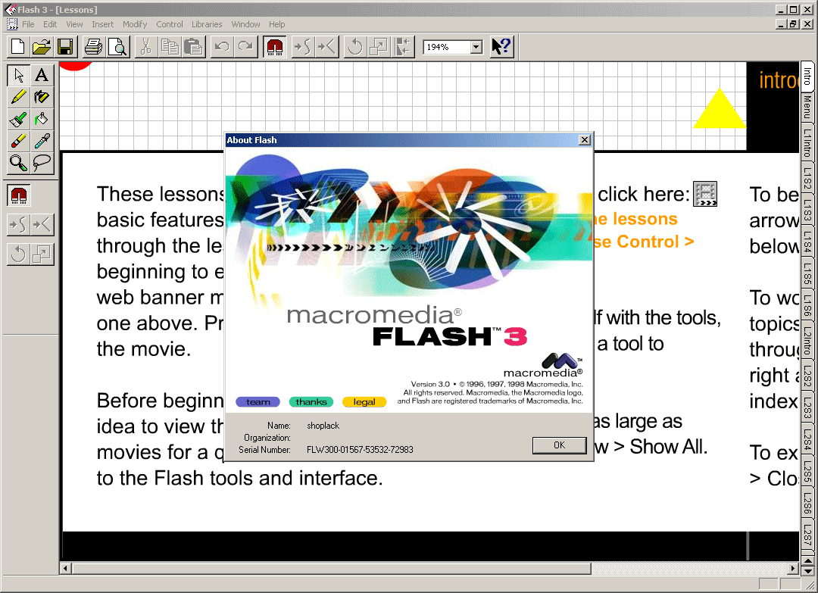
Task: Undo last action in toolbar
Action: [222, 47]
